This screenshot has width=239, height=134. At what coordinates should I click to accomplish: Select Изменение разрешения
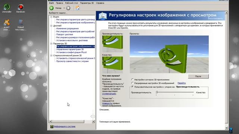coord(67,29)
